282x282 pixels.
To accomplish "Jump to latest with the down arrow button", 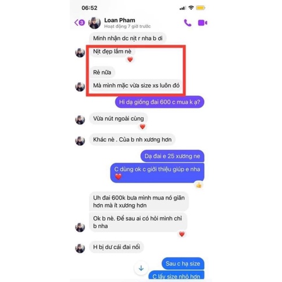I will pyautogui.click(x=141, y=268).
